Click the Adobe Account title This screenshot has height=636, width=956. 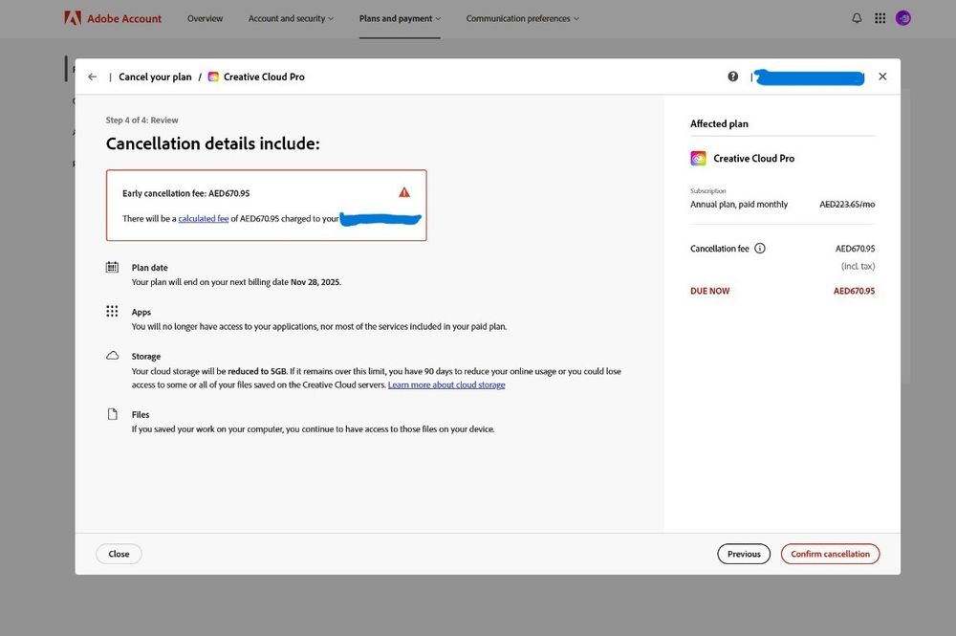pos(124,19)
